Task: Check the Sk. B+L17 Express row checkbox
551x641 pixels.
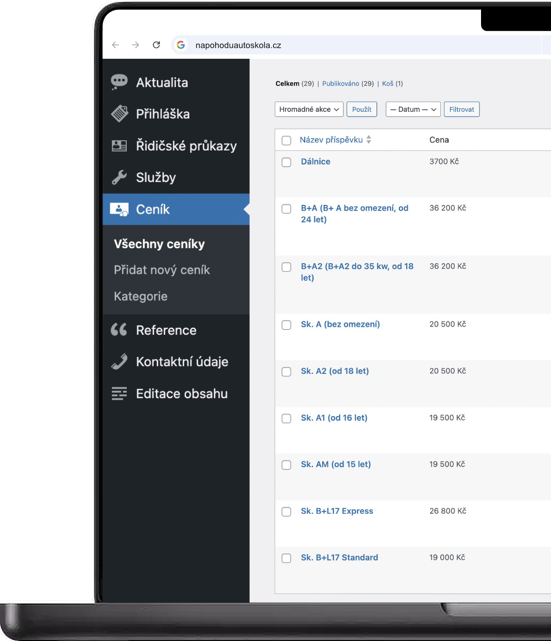Action: 287,512
